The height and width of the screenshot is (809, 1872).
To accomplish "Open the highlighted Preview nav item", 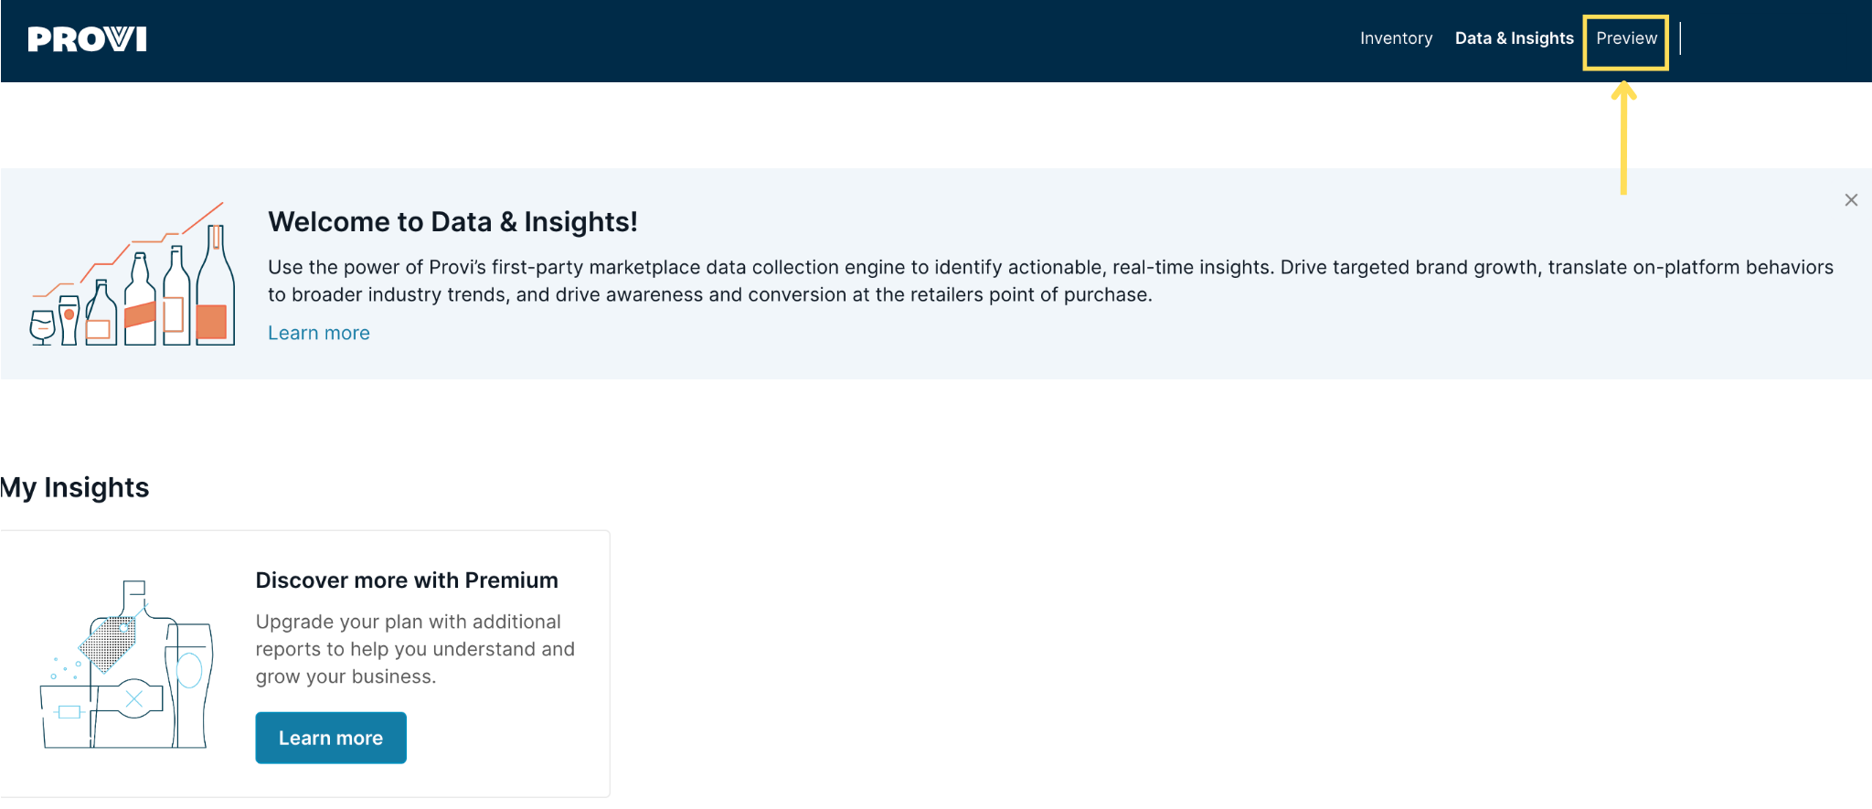I will (x=1626, y=38).
